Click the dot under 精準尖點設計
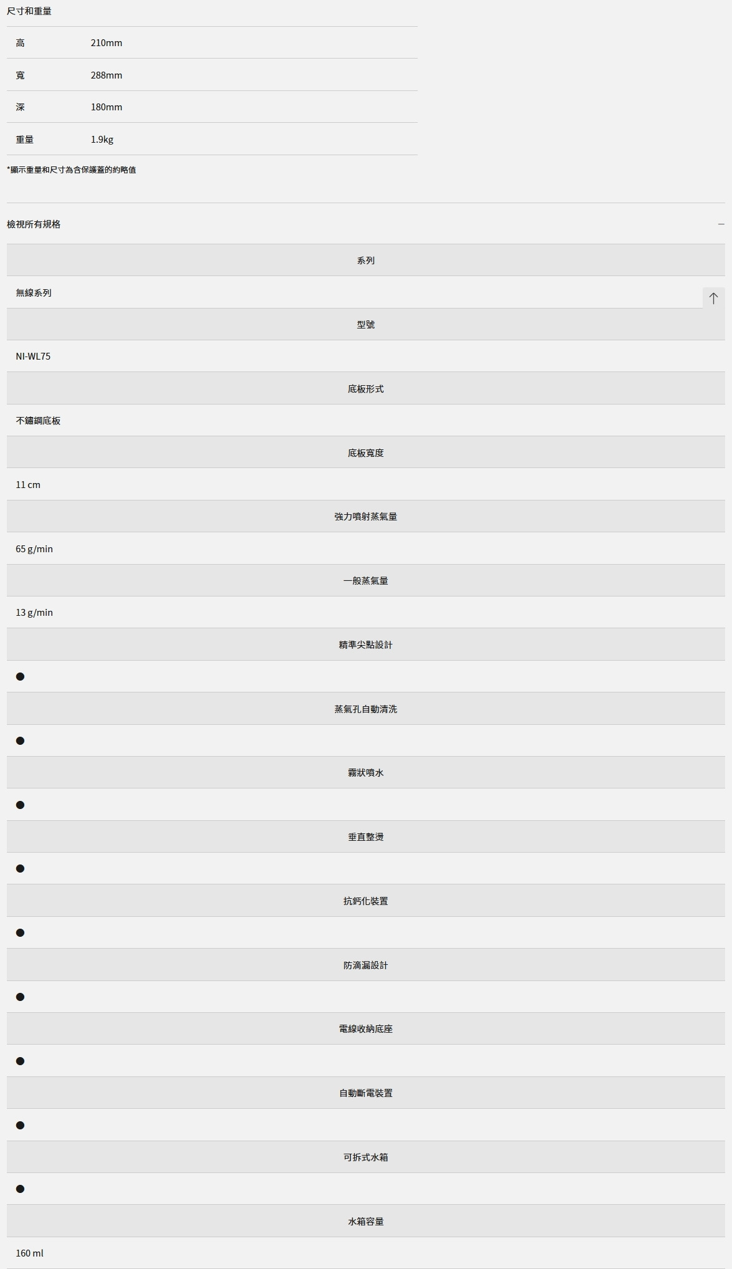This screenshot has height=1269, width=732. coord(20,676)
